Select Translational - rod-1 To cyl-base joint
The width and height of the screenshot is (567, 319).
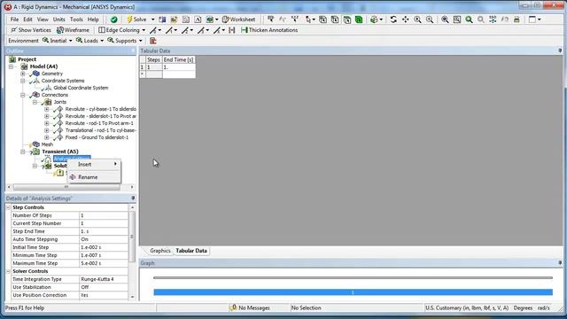click(x=100, y=130)
